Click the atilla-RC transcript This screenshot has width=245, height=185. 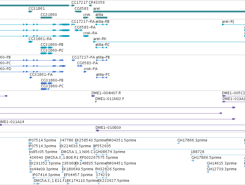click(101, 48)
